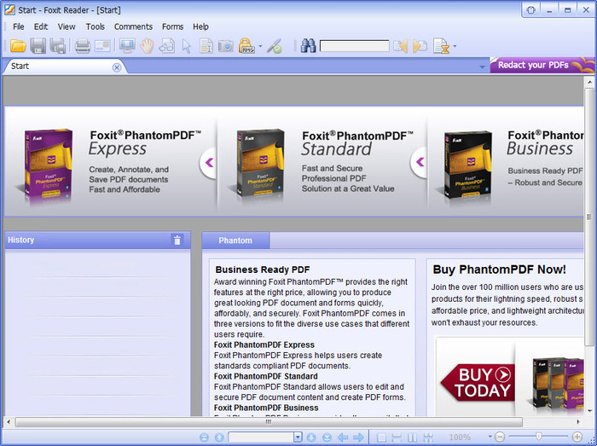This screenshot has height=446, width=597.
Task: Click the Save floppy disk icon
Action: tap(38, 46)
